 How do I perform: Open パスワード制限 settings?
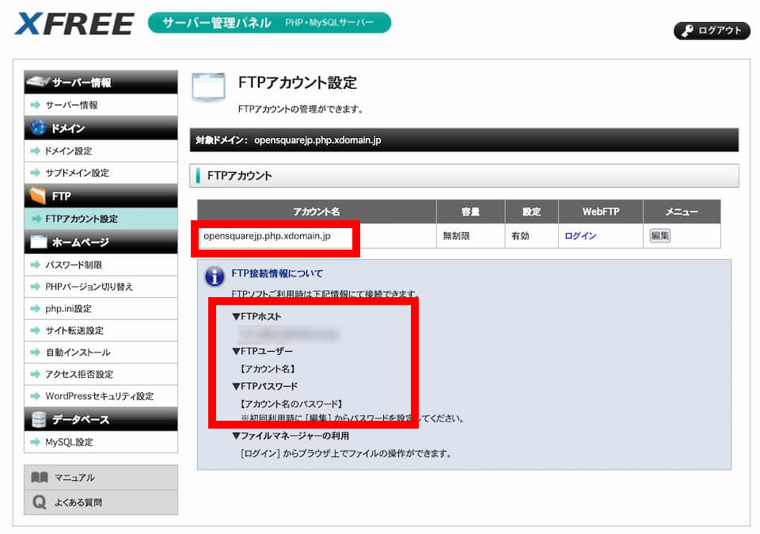[73, 265]
